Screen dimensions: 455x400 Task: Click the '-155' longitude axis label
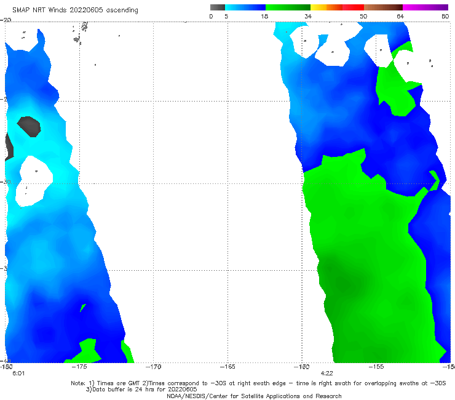click(376, 367)
